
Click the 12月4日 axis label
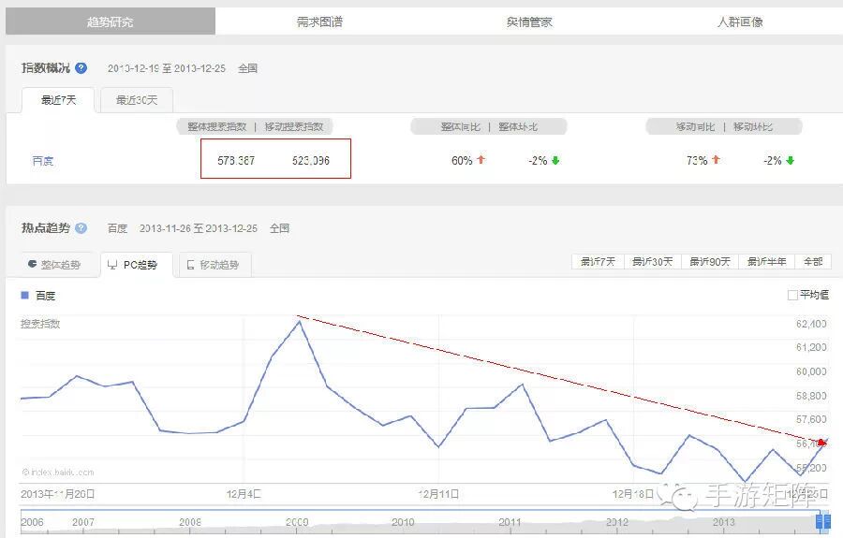244,494
